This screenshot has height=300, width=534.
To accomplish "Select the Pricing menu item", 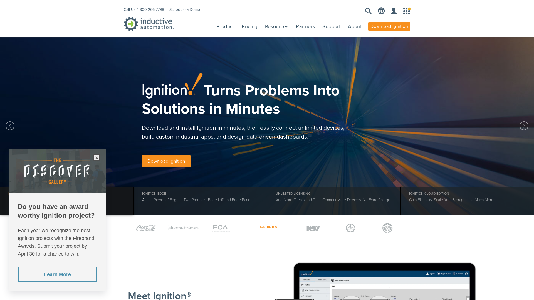I will [249, 26].
